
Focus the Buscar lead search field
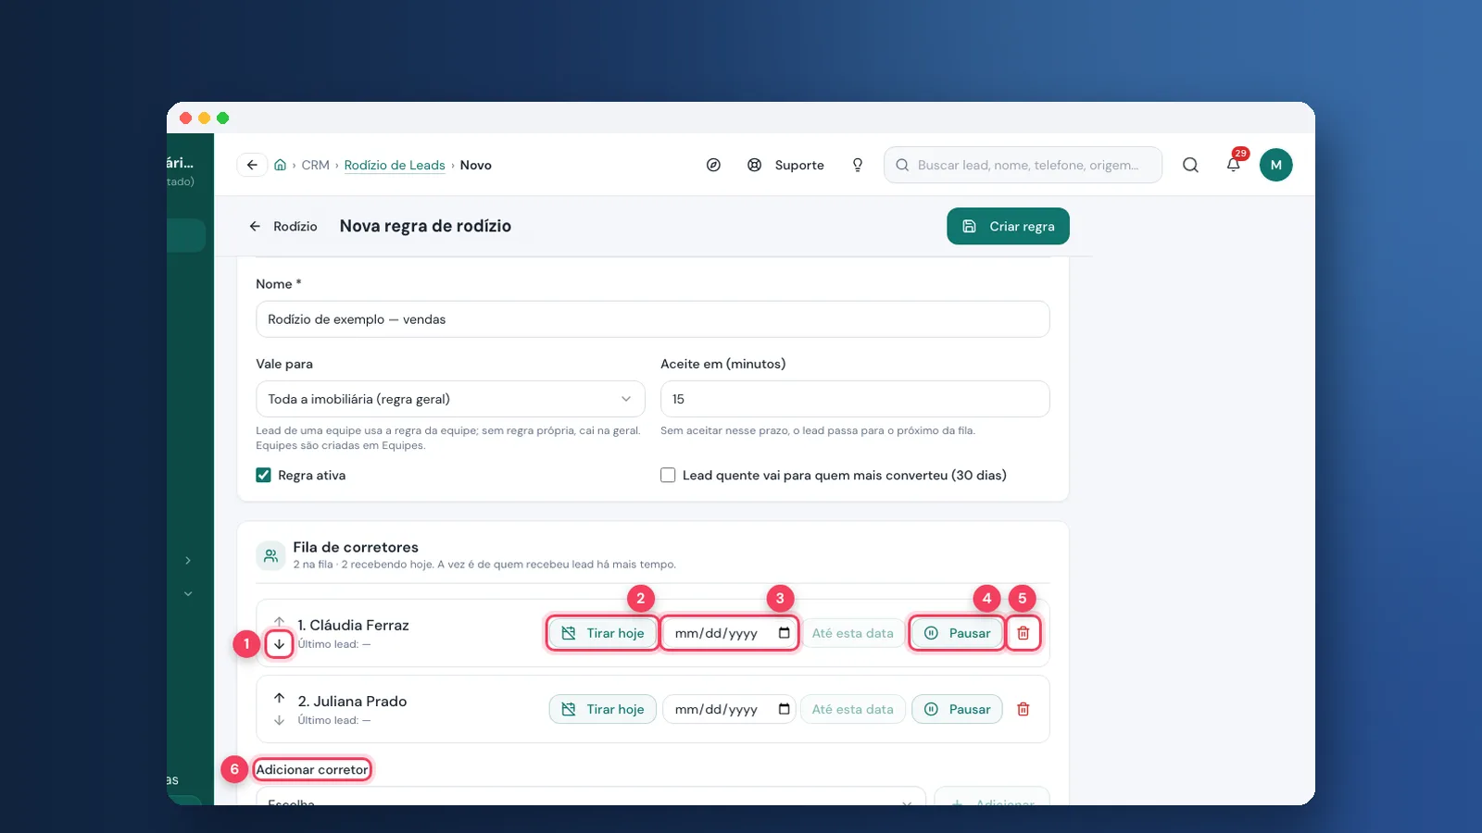[1023, 165]
